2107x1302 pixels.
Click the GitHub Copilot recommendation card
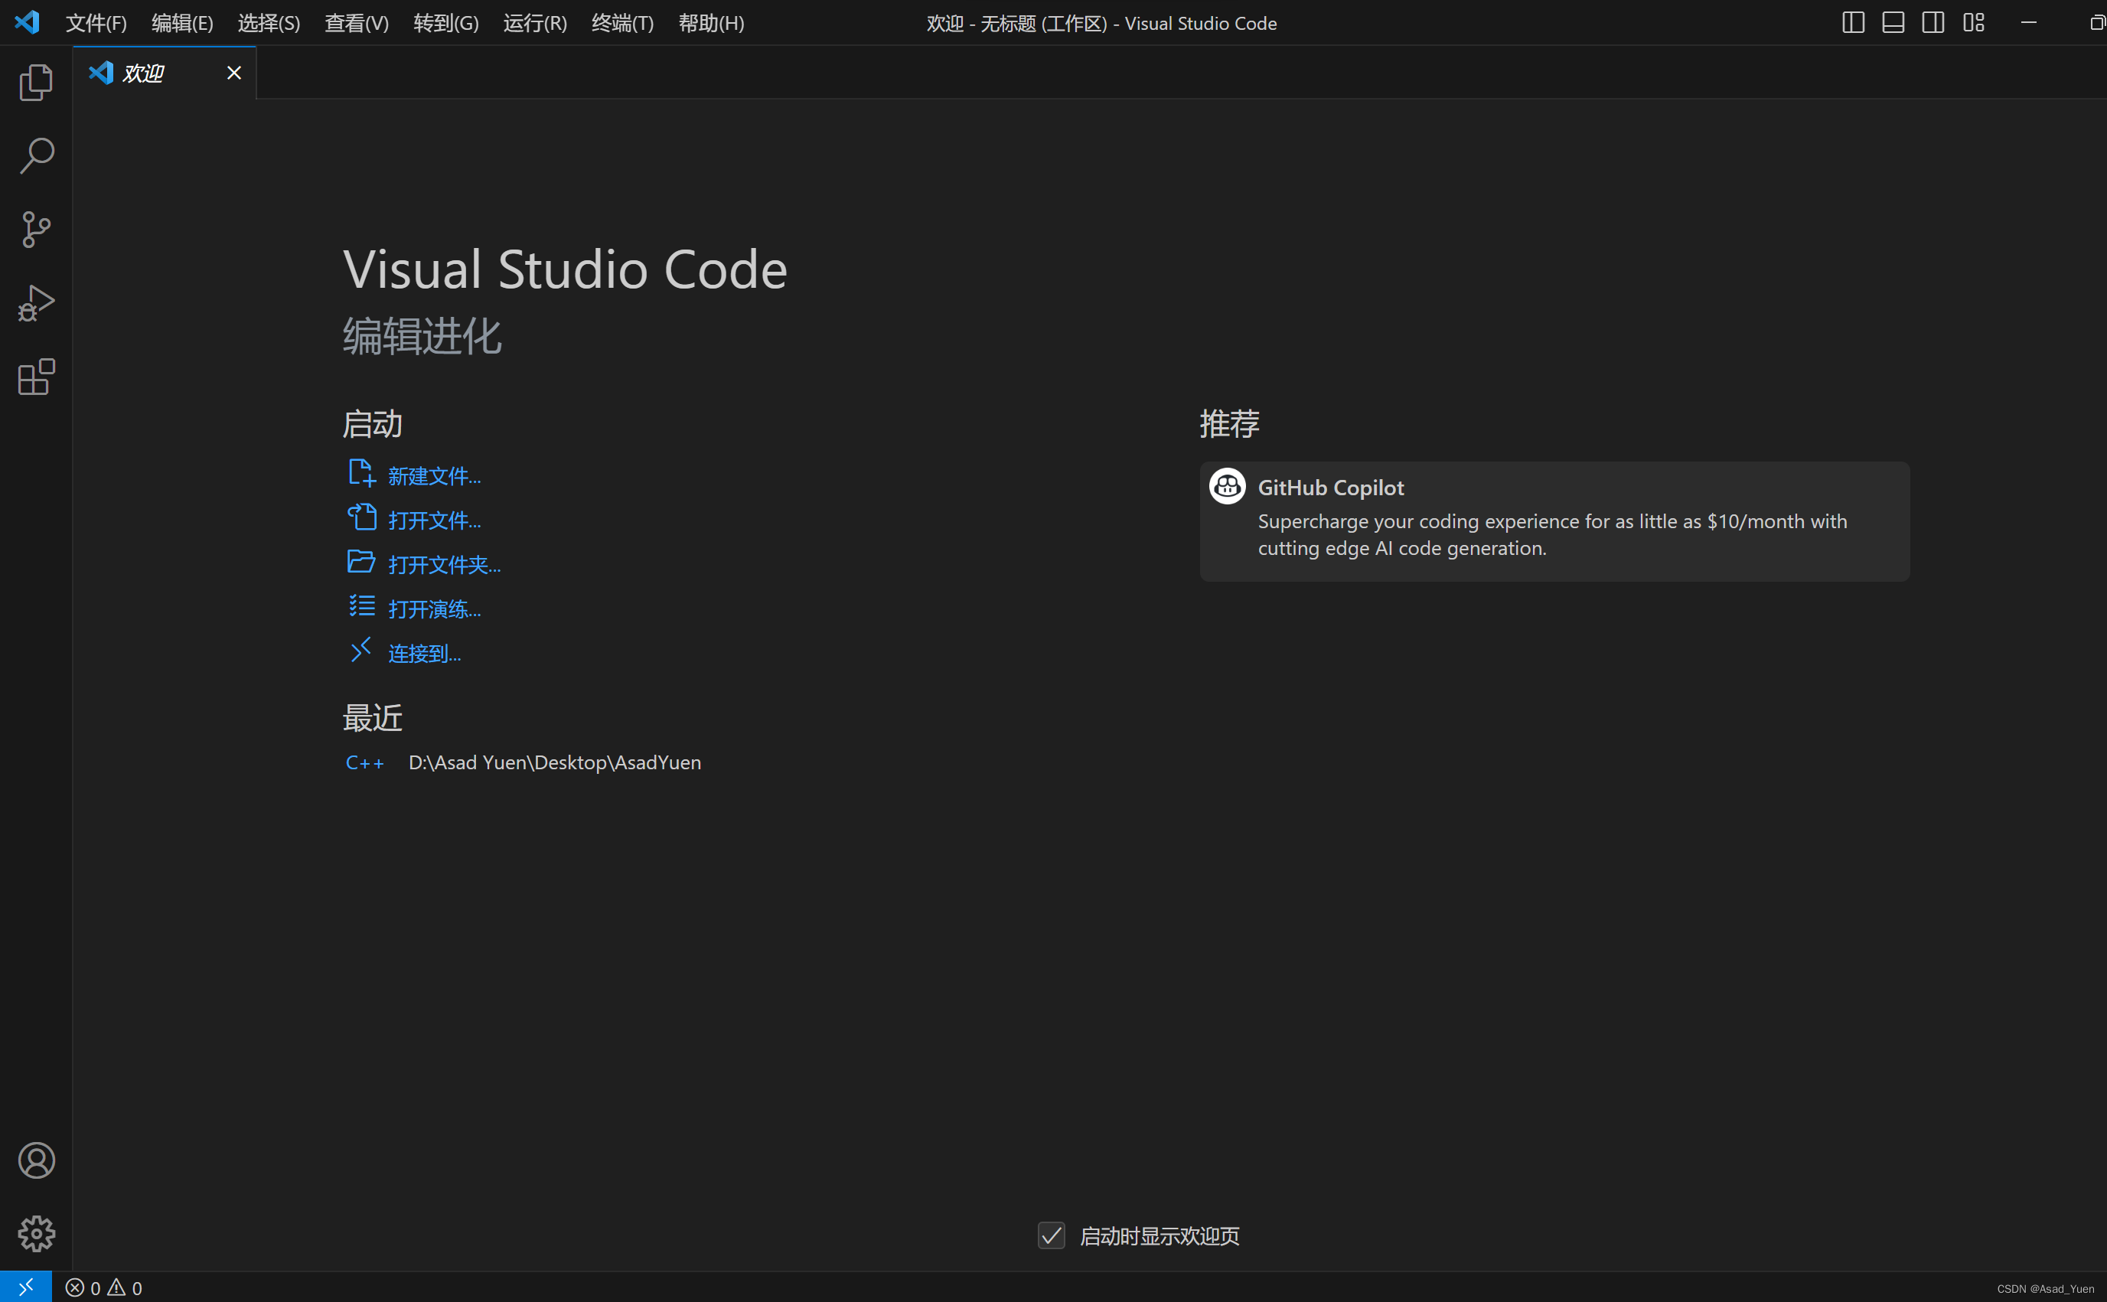1554,520
